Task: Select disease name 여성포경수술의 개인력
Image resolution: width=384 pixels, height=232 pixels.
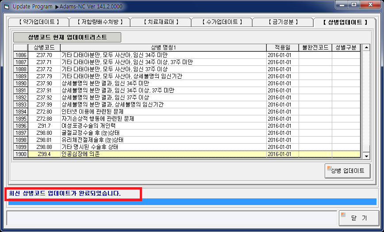Action: tap(163, 126)
